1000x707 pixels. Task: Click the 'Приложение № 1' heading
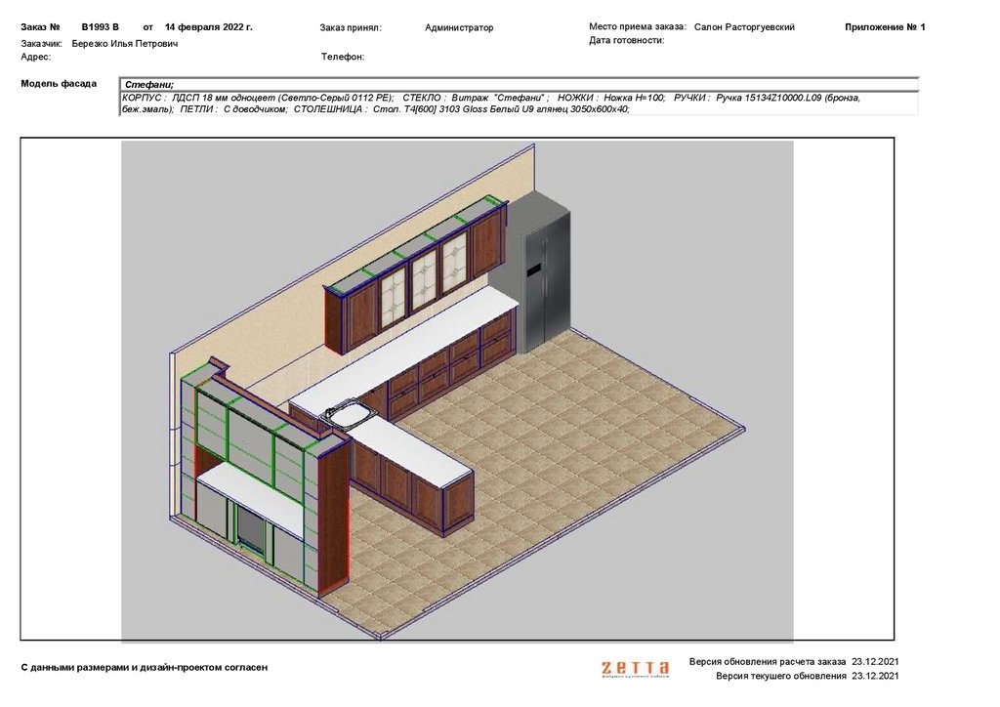(x=885, y=26)
